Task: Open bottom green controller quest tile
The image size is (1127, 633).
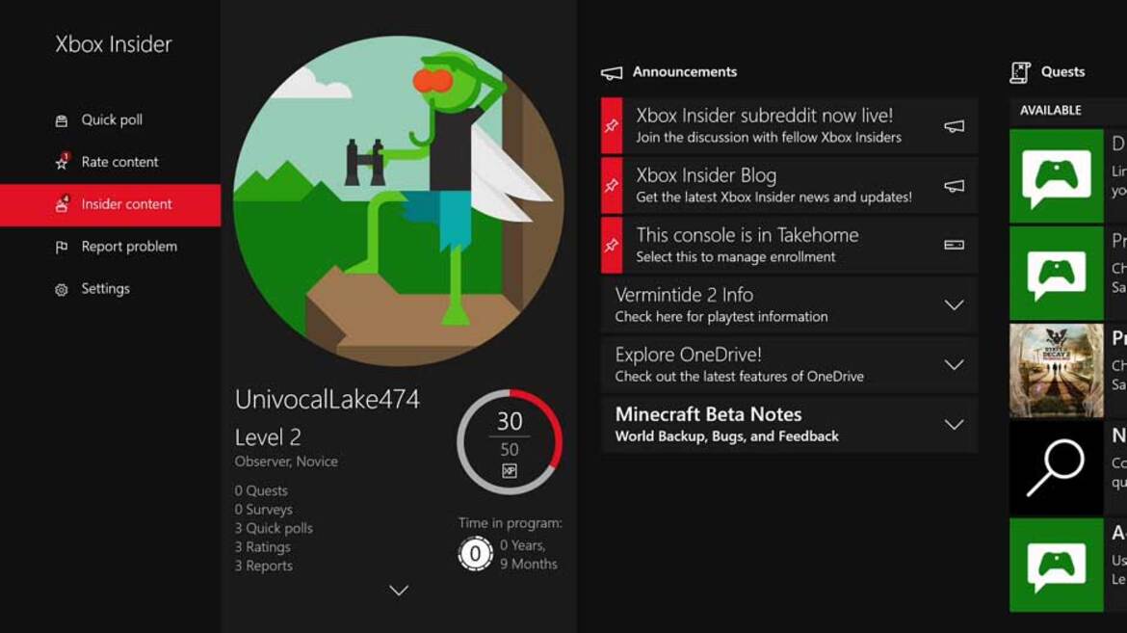Action: [1056, 565]
